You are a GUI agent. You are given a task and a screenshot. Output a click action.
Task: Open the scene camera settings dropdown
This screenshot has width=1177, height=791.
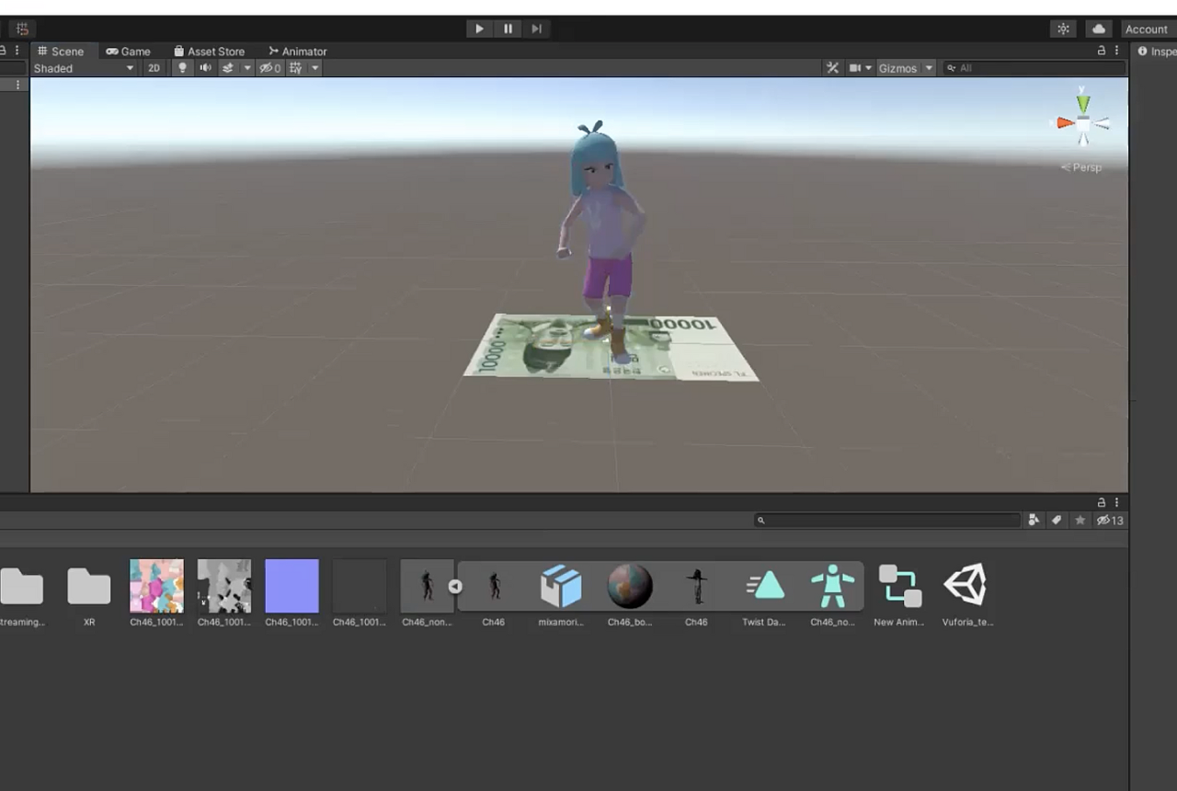[x=861, y=68]
